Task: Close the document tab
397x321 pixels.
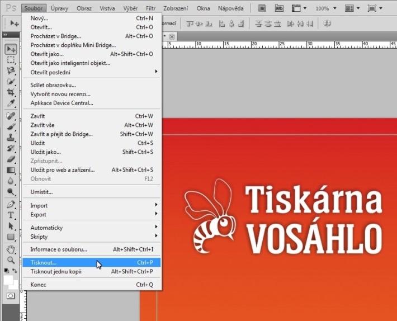Action: coord(172,36)
